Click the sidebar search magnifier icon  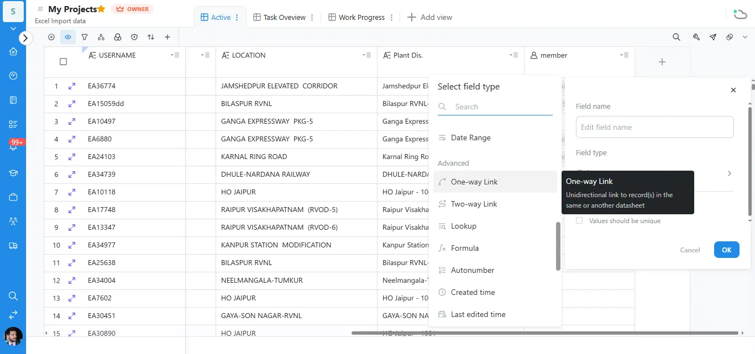[13, 296]
